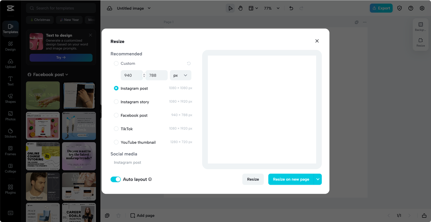
Task: Open the Stickers panel
Action: point(10,133)
